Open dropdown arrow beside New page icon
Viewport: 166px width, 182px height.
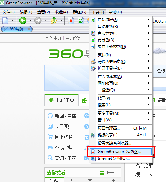pyautogui.click(x=12, y=20)
